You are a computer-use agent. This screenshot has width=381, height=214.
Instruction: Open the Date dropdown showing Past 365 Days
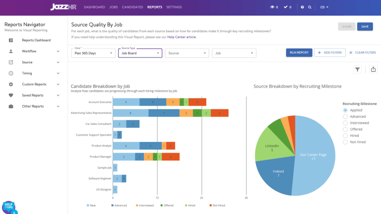point(93,53)
